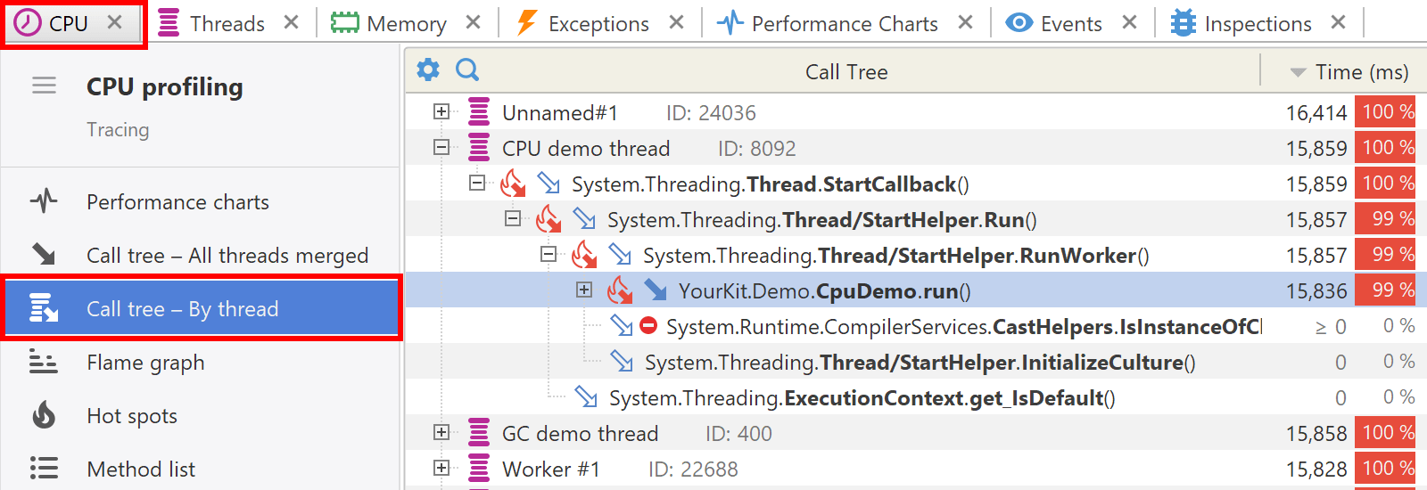
Task: Close the Events tab
Action: [1130, 22]
